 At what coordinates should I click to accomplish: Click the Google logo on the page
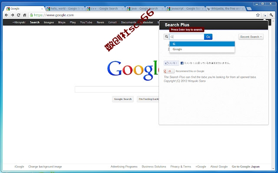132,70
